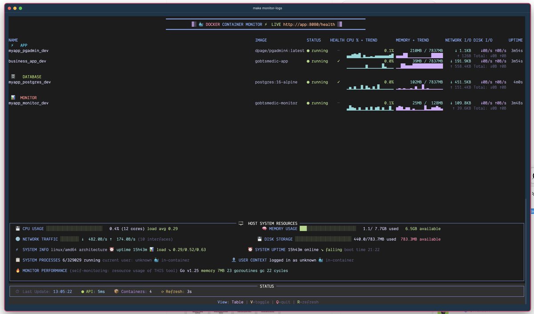Click the DISK STORAGE progress bar
Viewport: 534px width, 314px height.
tap(324, 239)
